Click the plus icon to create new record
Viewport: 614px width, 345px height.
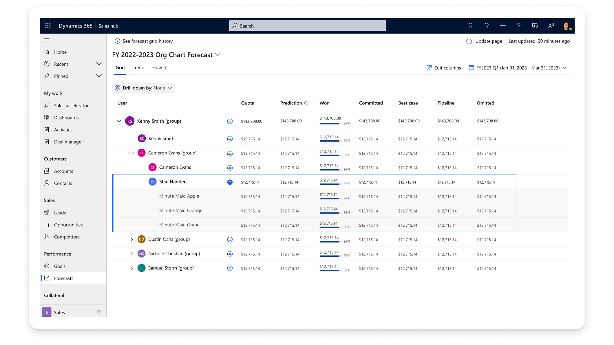[503, 26]
